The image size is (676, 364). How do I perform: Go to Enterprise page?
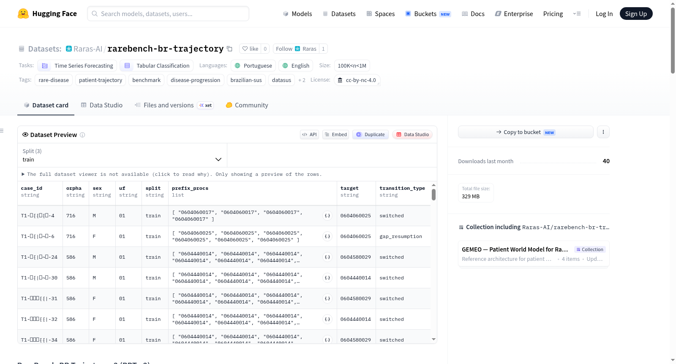click(514, 14)
